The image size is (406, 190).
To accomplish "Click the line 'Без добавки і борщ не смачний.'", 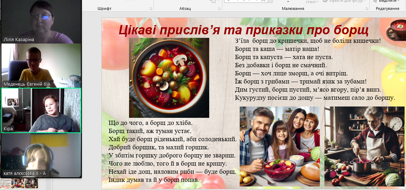I will (x=281, y=65).
